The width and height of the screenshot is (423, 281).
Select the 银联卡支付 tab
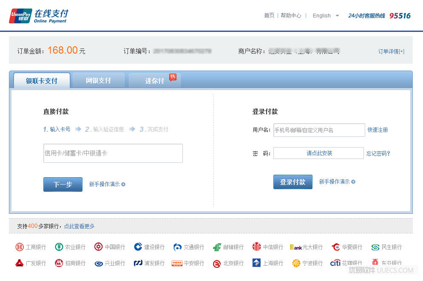42,81
